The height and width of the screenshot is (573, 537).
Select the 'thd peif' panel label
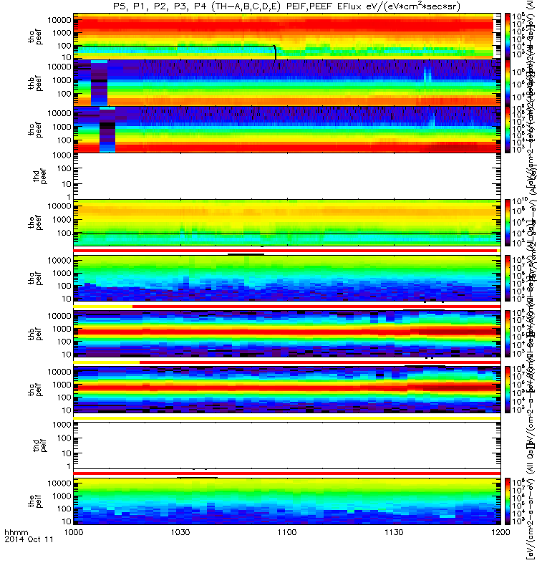pos(39,446)
